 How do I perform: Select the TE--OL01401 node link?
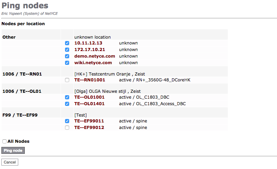(89, 104)
